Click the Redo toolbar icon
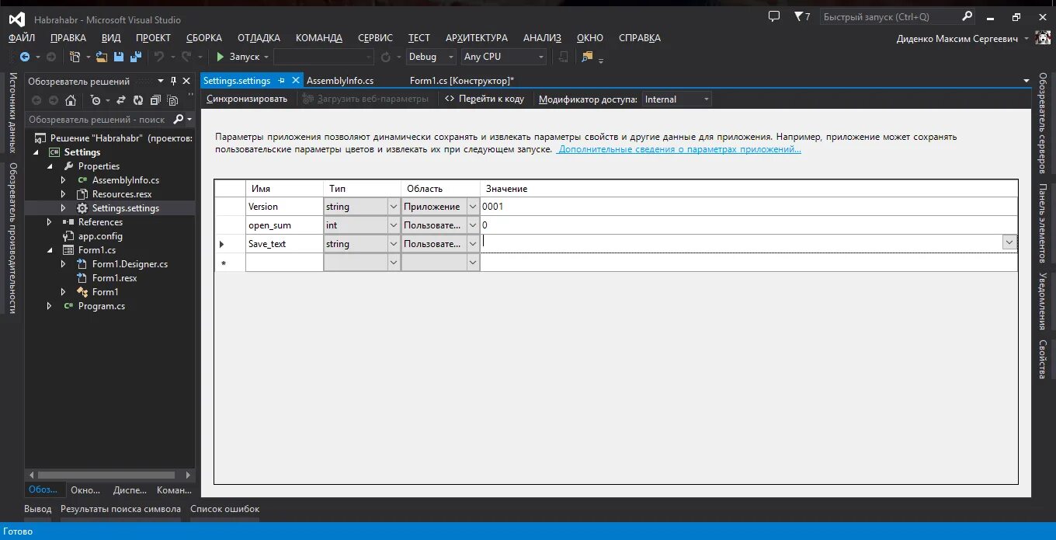The image size is (1056, 540). pos(186,57)
